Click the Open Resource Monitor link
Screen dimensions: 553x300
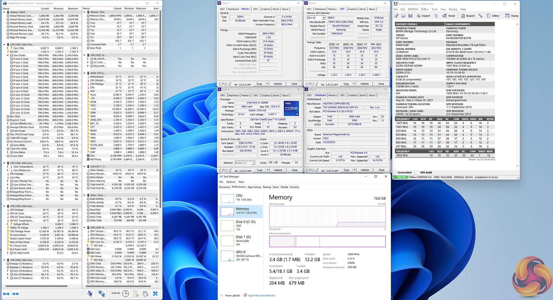point(262,295)
